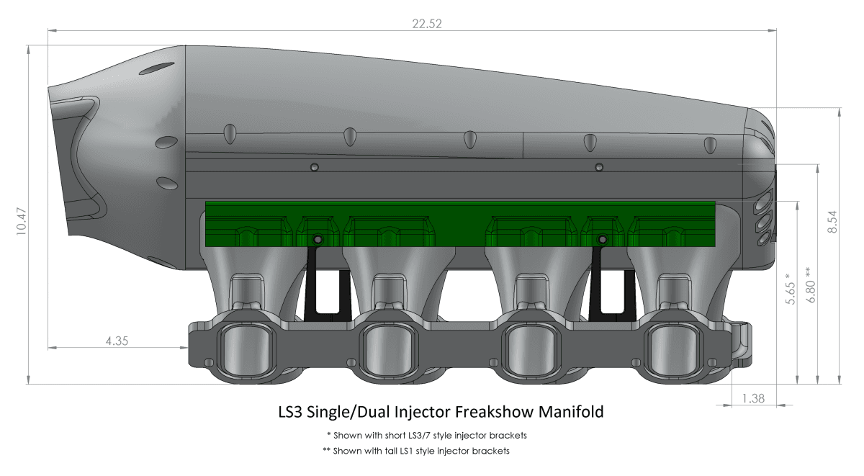Select the 6.80 ** dimension label
Viewport: 864px width, 476px height.
point(811,284)
